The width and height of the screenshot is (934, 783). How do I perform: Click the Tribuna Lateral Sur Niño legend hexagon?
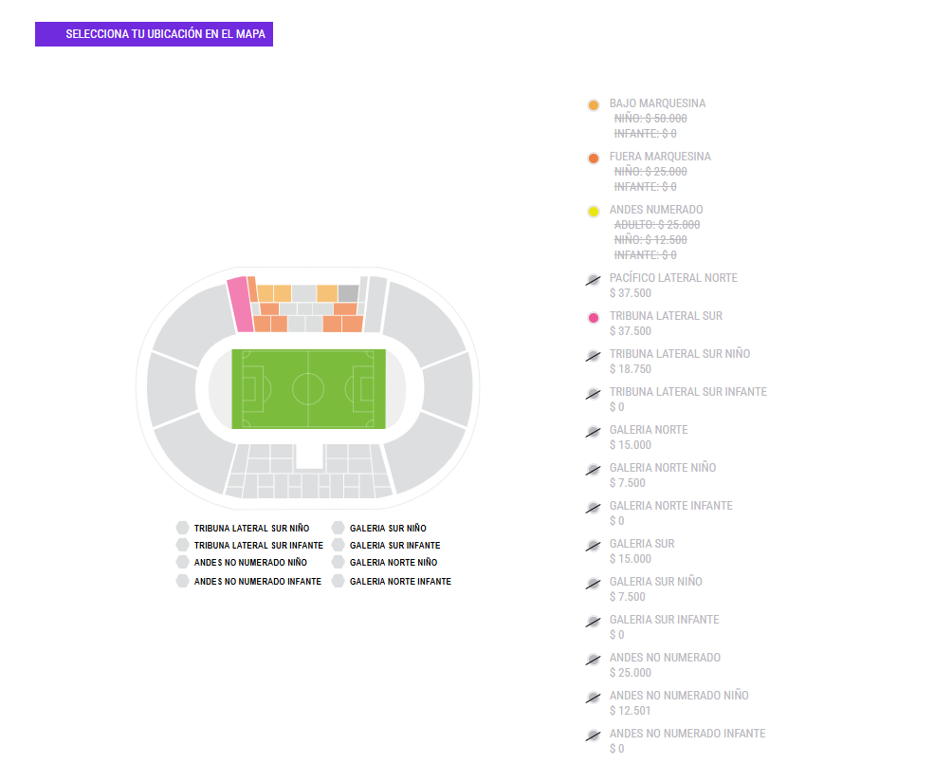[183, 528]
